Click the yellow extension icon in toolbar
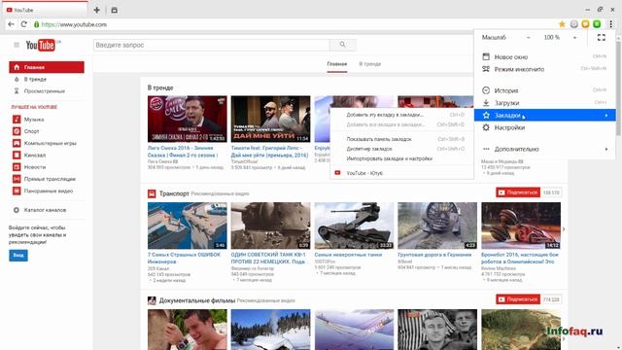 585,24
